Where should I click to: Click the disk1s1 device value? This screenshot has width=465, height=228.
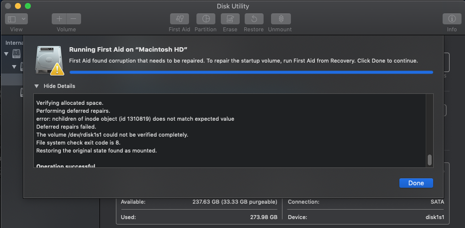[x=435, y=217]
